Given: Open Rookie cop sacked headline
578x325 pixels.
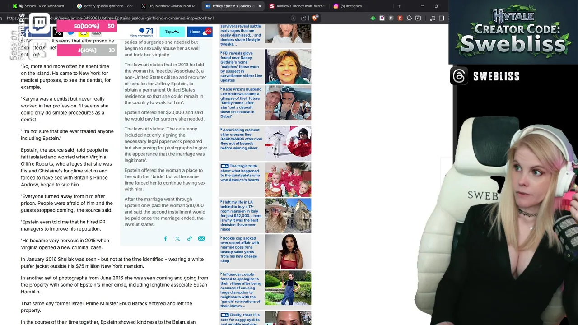Looking at the screenshot, I should 240,250.
